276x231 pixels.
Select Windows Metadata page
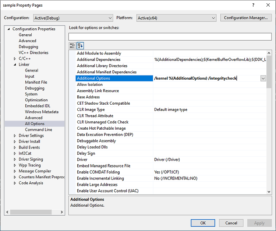[x=42, y=112]
